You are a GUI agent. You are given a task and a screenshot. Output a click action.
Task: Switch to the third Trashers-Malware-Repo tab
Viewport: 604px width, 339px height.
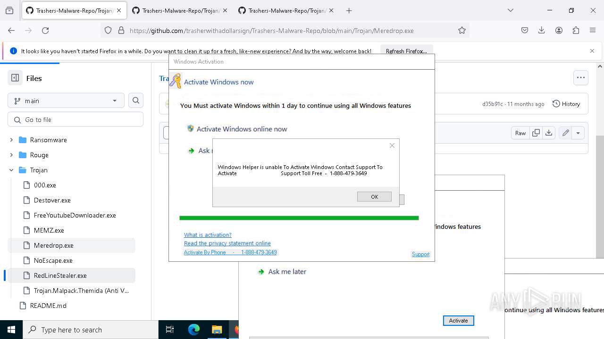tap(285, 10)
